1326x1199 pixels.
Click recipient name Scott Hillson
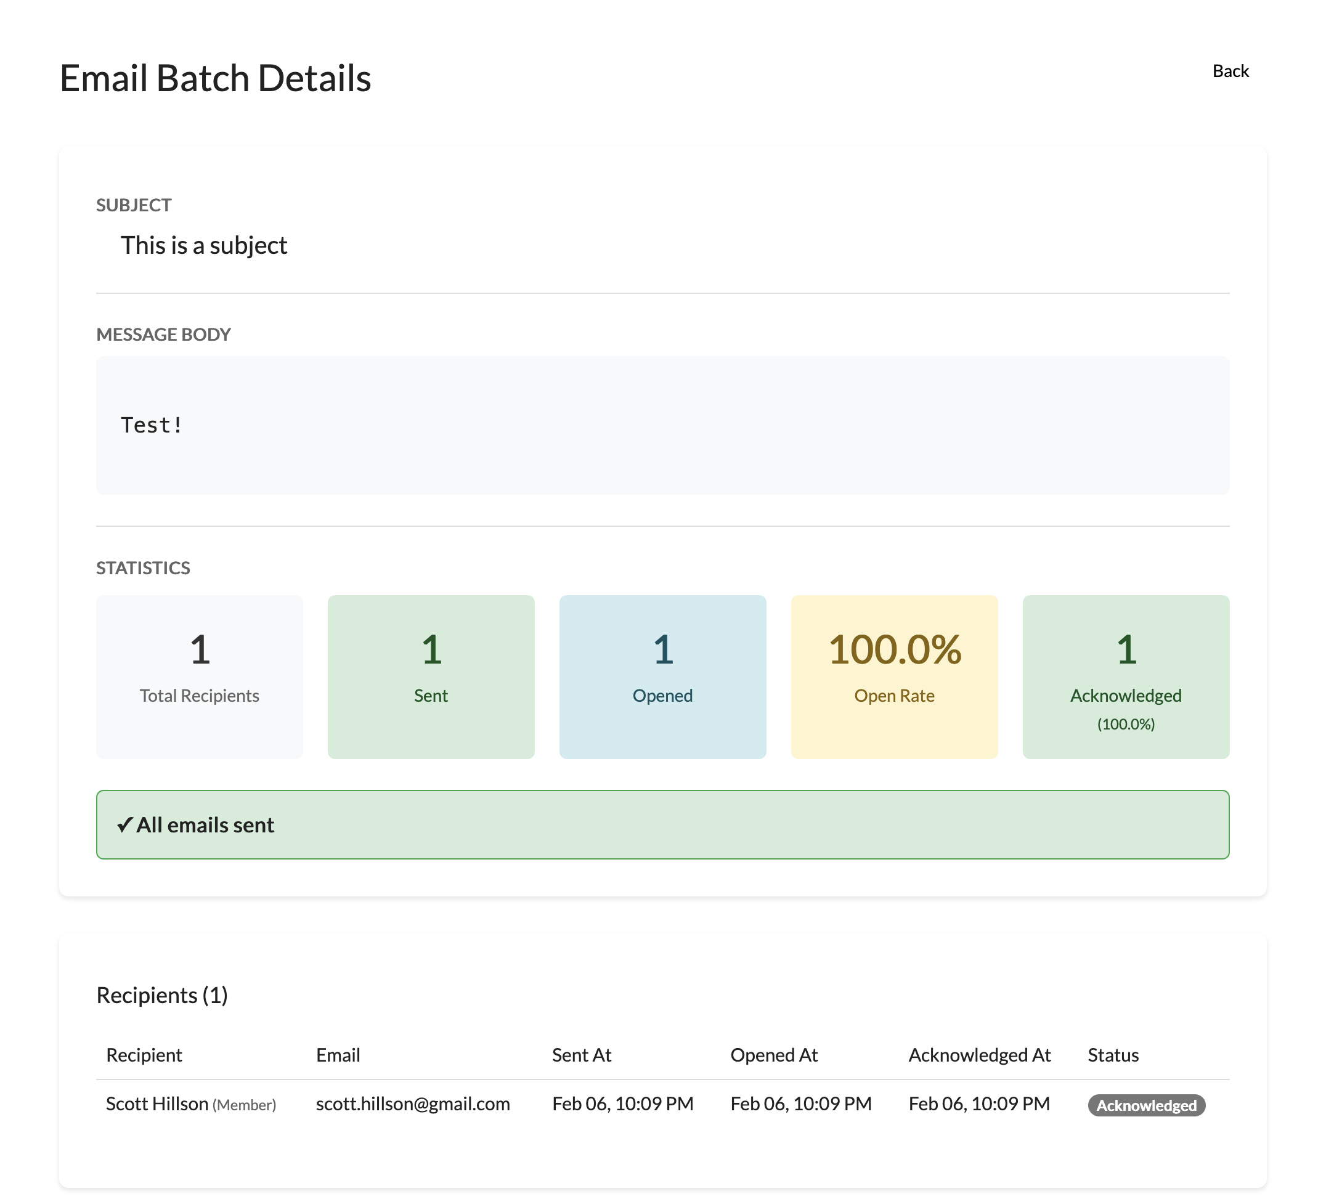[x=157, y=1103]
